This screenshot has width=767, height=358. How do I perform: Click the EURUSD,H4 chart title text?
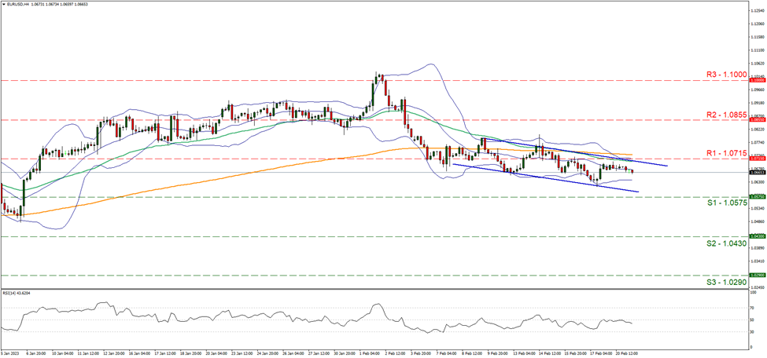point(23,5)
